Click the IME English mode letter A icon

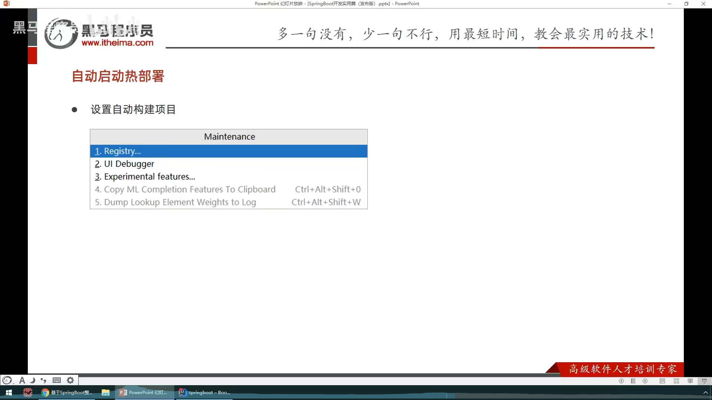tap(22, 380)
